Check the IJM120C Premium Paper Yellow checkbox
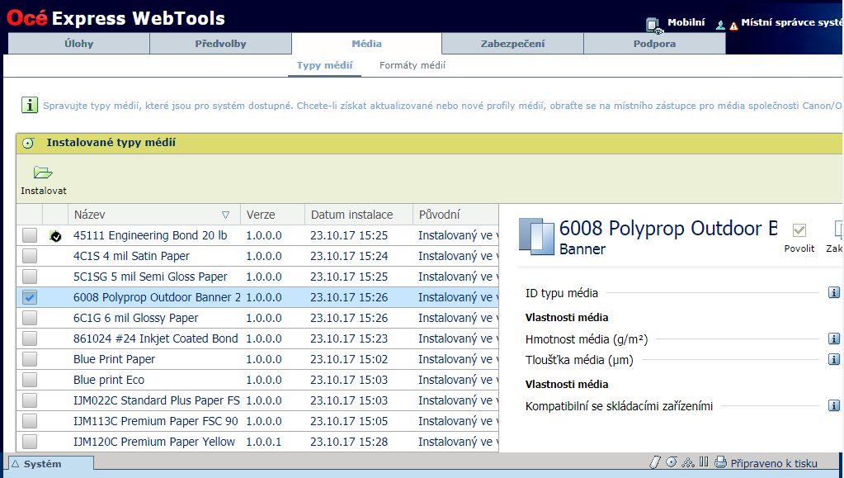Viewport: 844px width, 478px height. (x=30, y=442)
